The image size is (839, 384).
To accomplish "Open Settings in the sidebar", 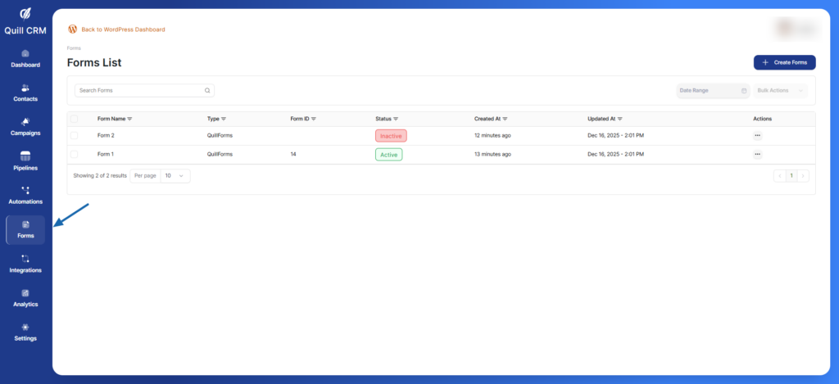I will 25,332.
